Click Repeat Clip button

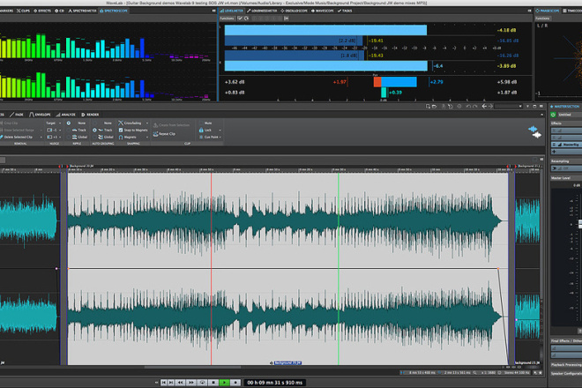click(x=164, y=134)
